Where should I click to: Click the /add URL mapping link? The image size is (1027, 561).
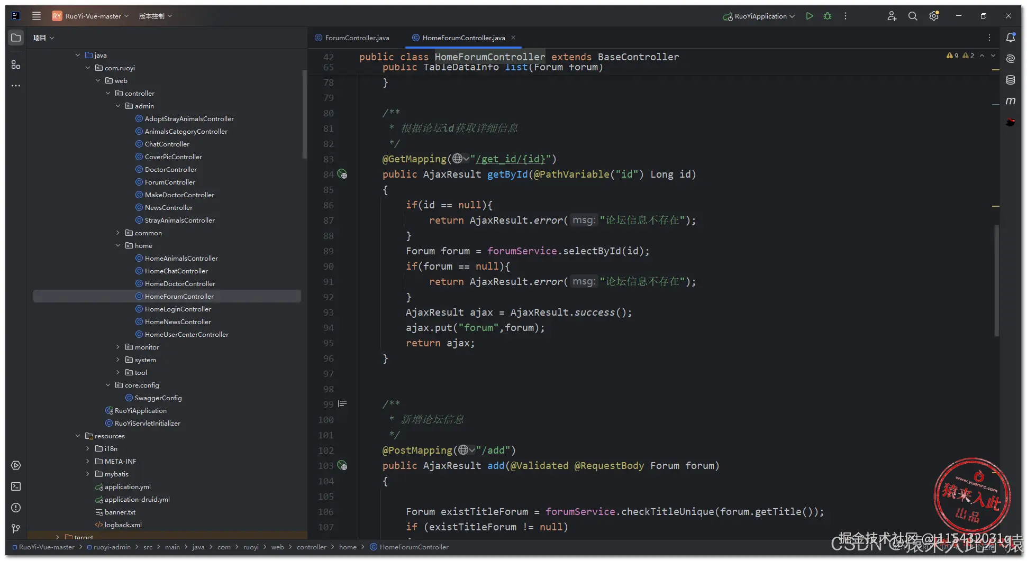click(493, 450)
